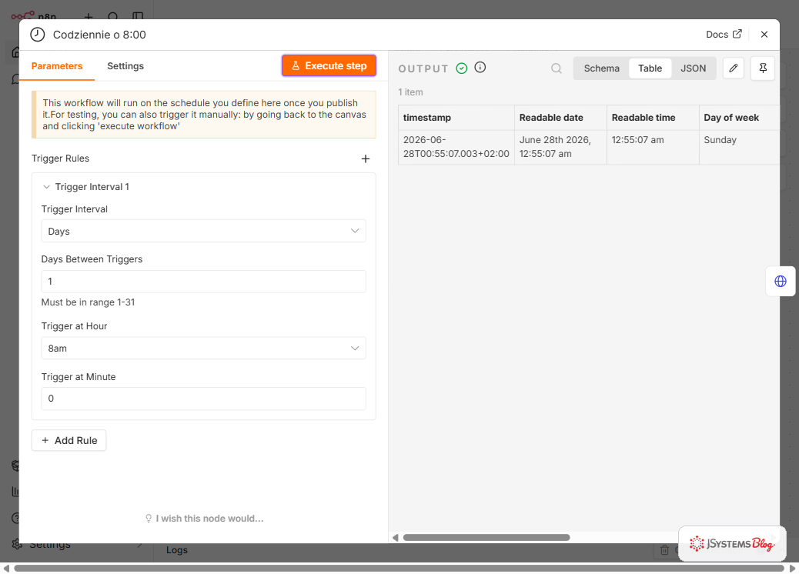Click the 'I wish this node would...' link
The image size is (799, 574).
[204, 519]
